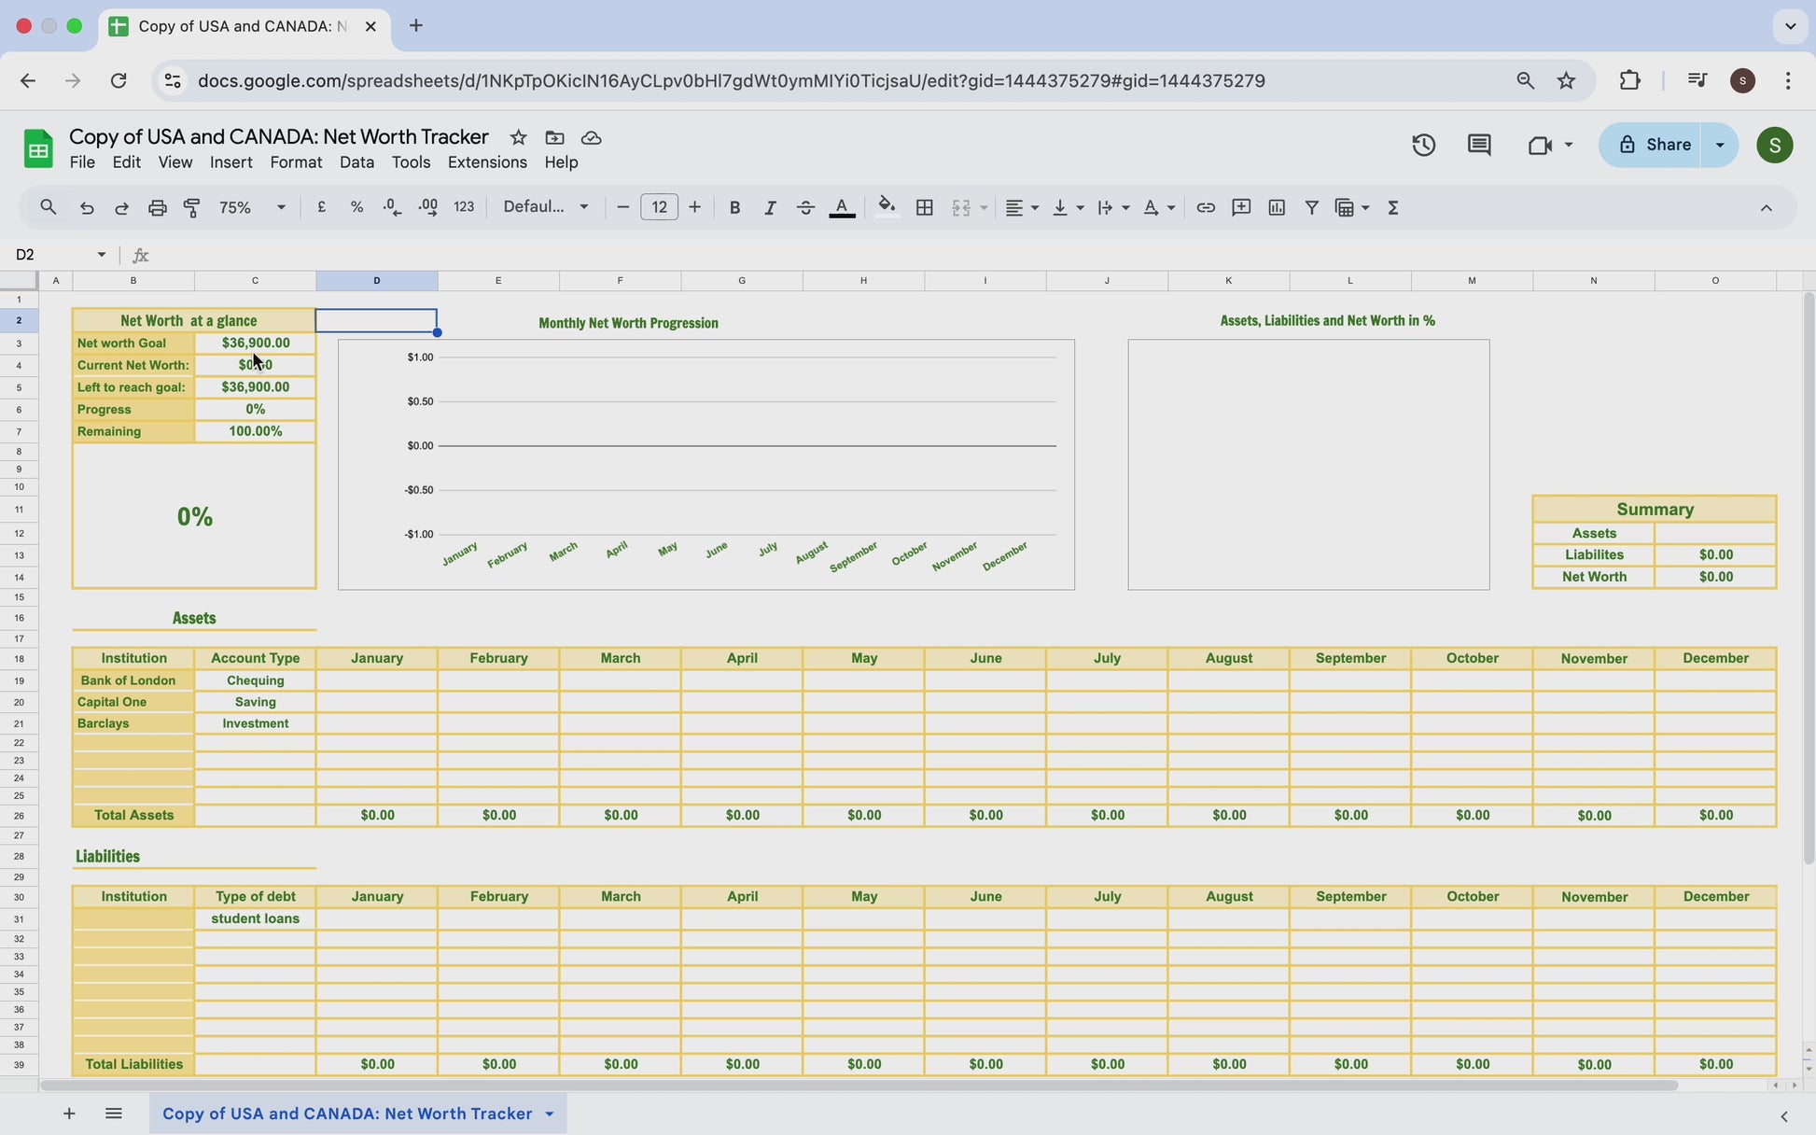Open the fill color picker
This screenshot has height=1135, width=1816.
pyautogui.click(x=887, y=207)
